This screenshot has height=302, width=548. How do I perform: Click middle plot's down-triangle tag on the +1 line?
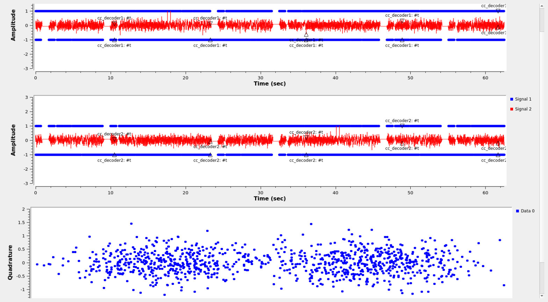click(402, 126)
